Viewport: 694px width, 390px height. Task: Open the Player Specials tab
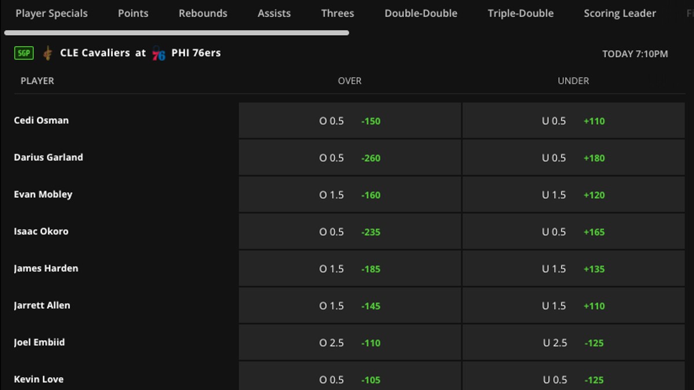point(51,13)
